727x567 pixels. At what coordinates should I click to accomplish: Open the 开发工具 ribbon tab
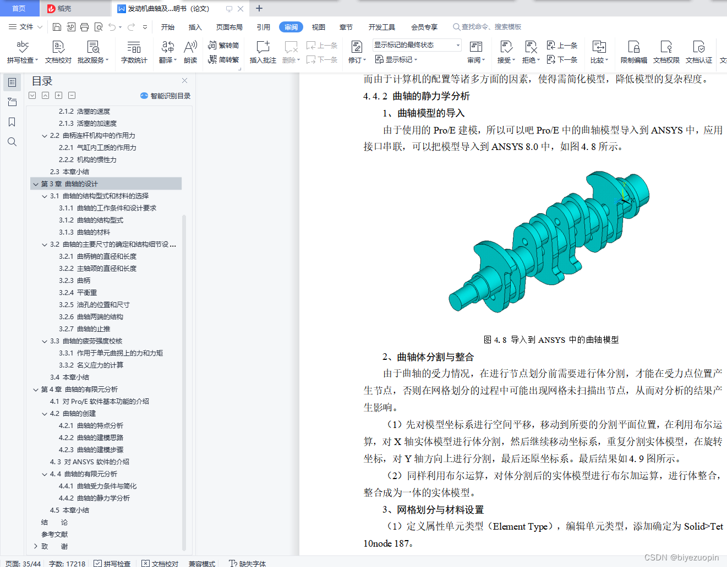pos(382,27)
